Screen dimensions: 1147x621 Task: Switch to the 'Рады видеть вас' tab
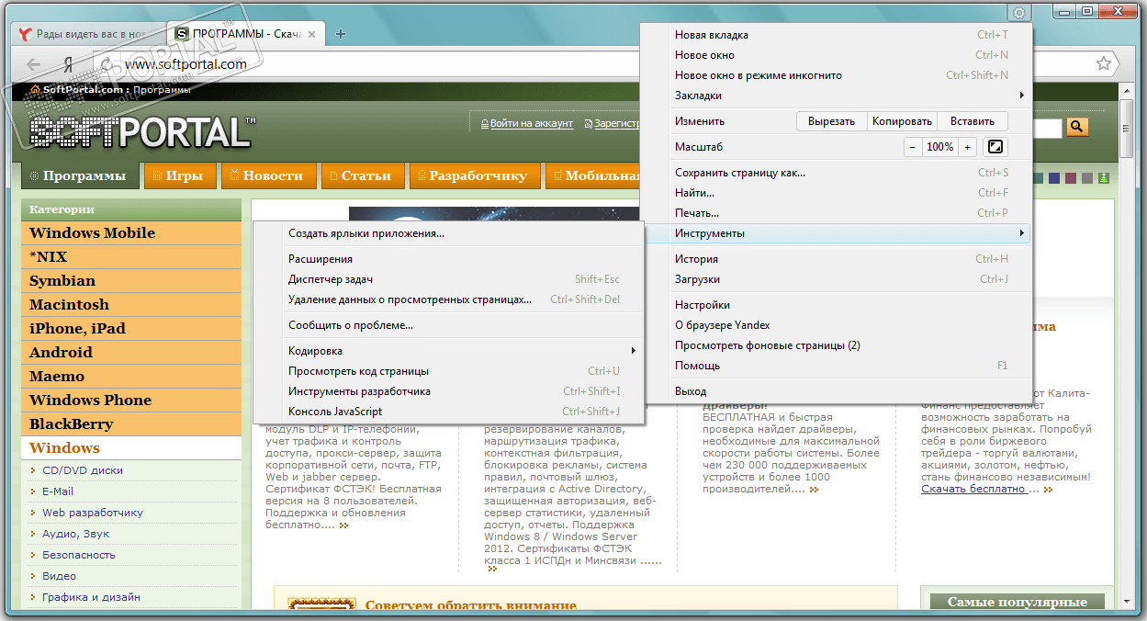pos(87,34)
